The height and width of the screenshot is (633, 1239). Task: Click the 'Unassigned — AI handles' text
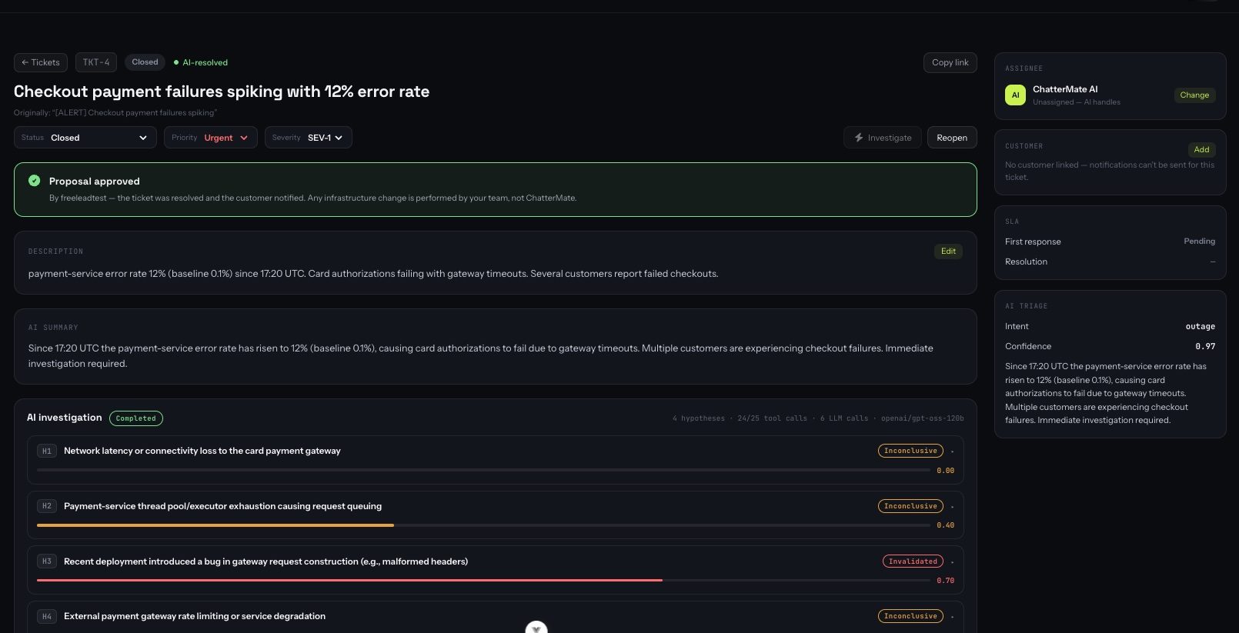(x=1076, y=102)
